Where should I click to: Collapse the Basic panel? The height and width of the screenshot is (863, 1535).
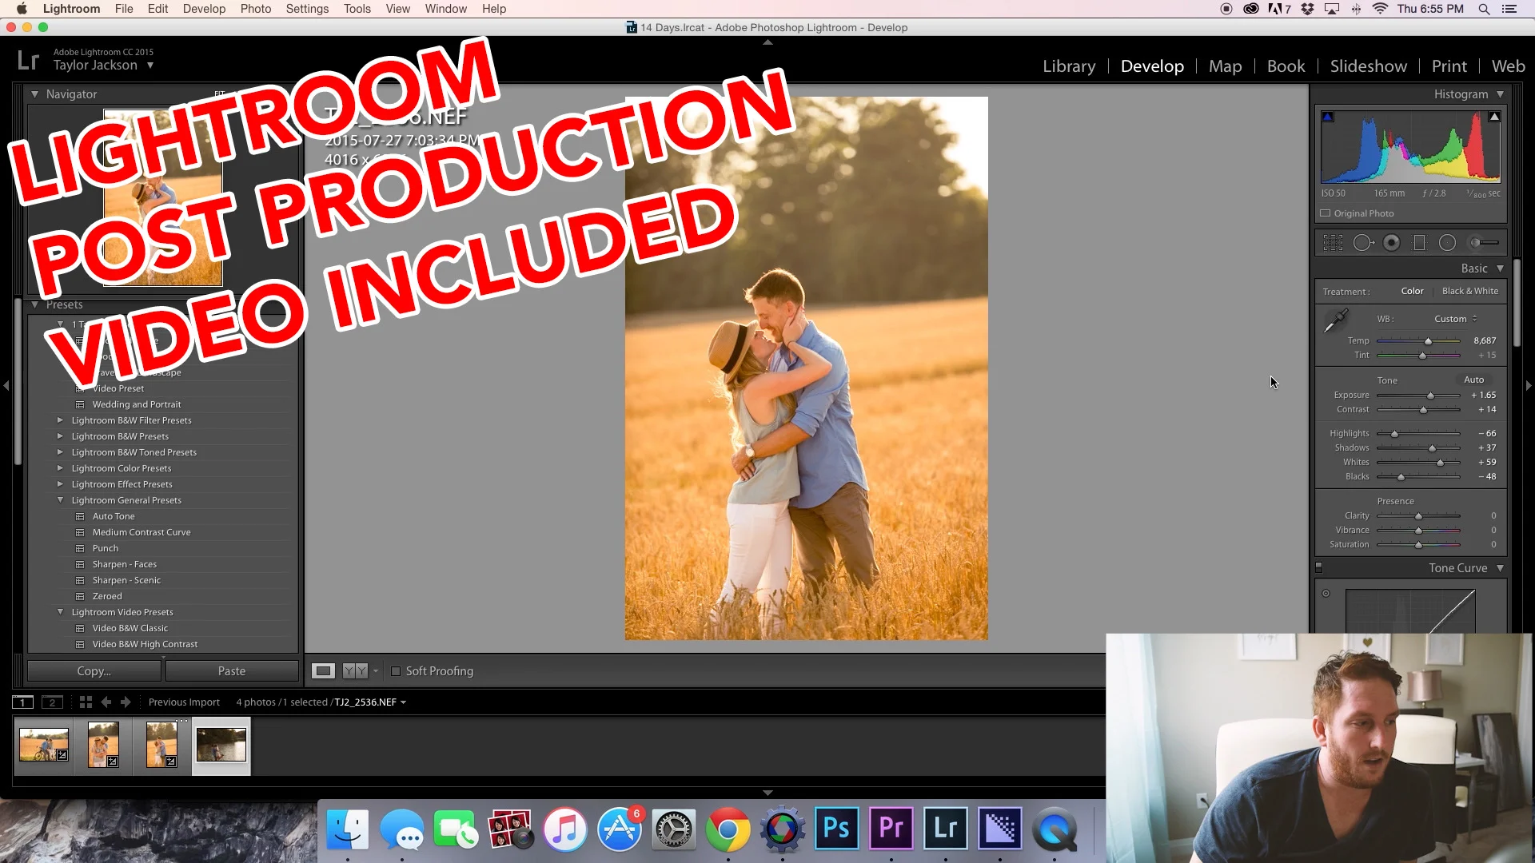(1500, 268)
